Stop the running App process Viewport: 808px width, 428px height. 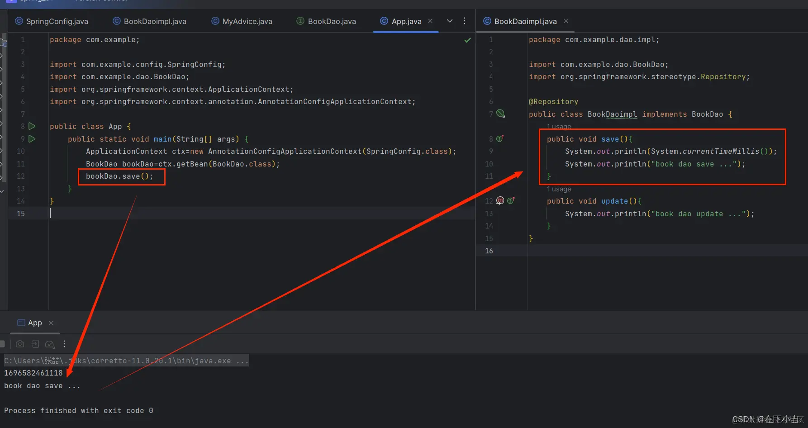[x=2, y=344]
